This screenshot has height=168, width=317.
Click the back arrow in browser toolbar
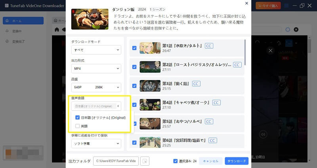[64, 30]
